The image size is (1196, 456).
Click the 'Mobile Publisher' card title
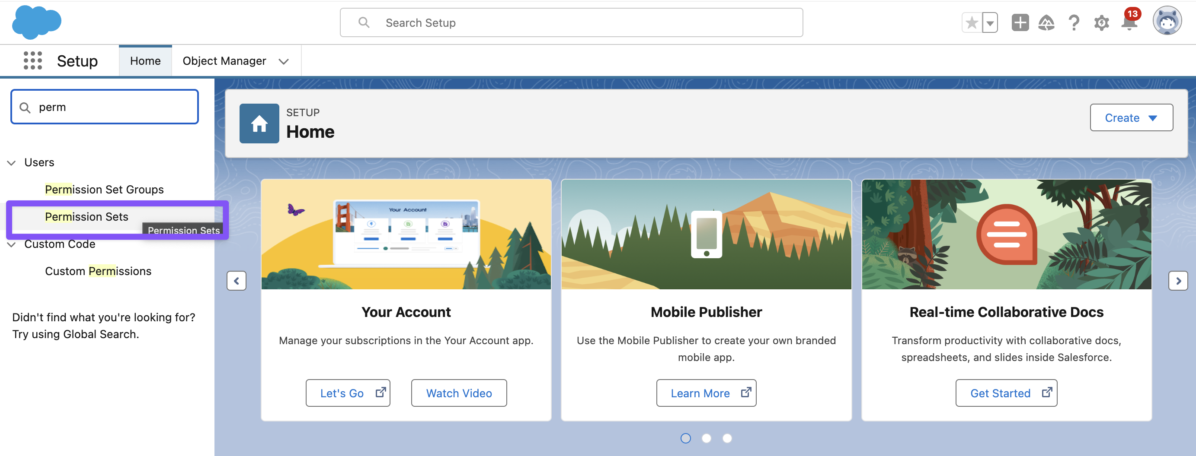coord(706,312)
